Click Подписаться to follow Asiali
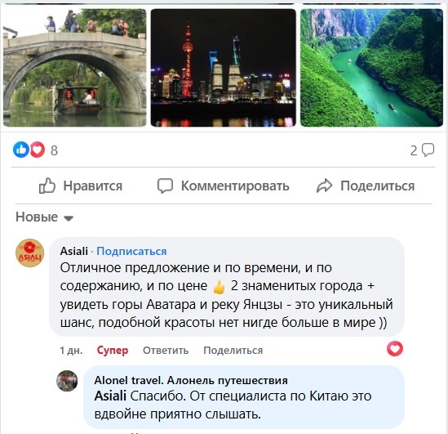This screenshot has height=434, width=448. pos(131,251)
